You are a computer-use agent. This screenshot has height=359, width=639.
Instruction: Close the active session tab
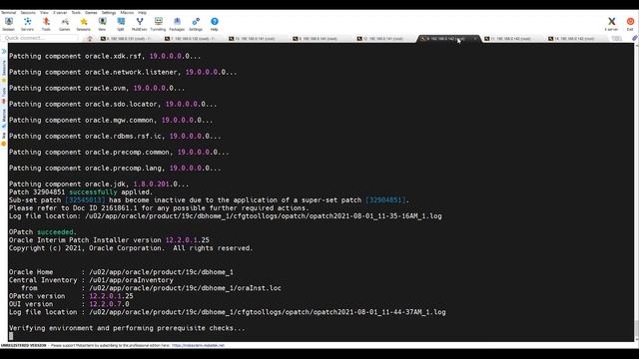click(475, 39)
